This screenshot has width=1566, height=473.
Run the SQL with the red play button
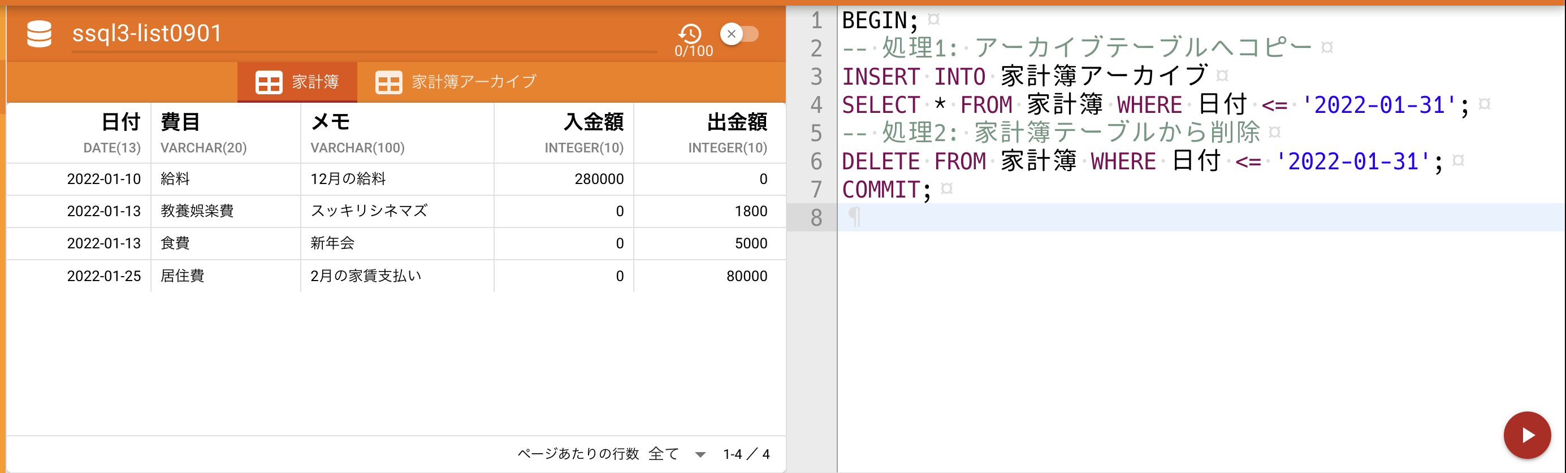[1527, 435]
